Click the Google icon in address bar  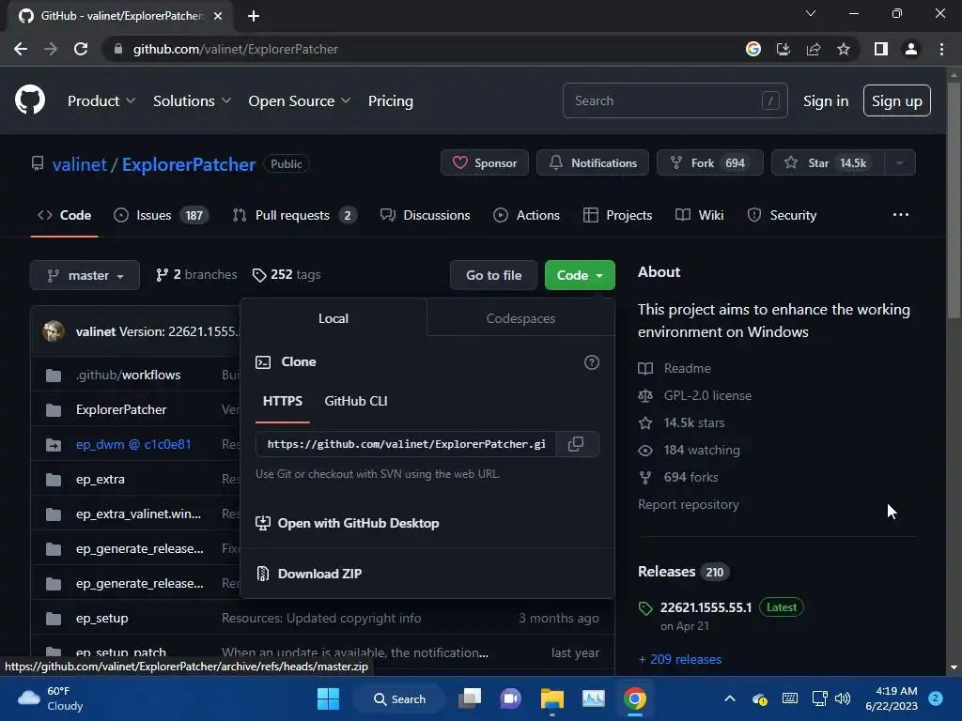click(753, 49)
